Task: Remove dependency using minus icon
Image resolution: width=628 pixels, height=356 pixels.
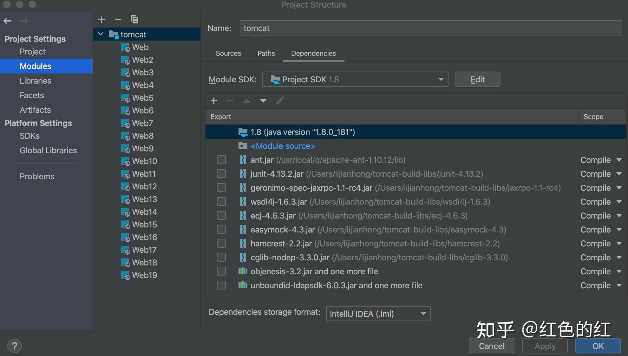Action: pos(230,101)
